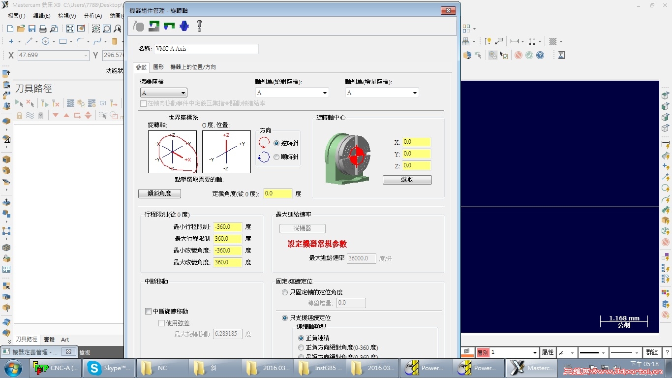Image resolution: width=672 pixels, height=378 pixels.
Task: Click the 群組 button in the status bar
Action: coord(652,353)
